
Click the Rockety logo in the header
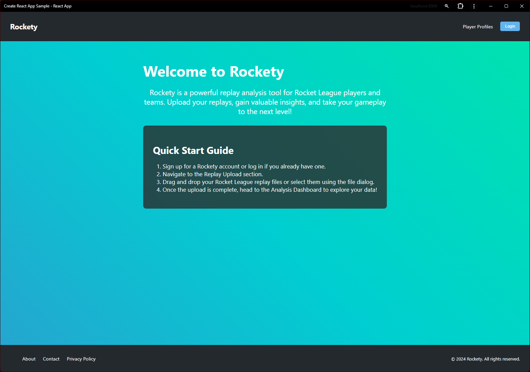pos(24,27)
